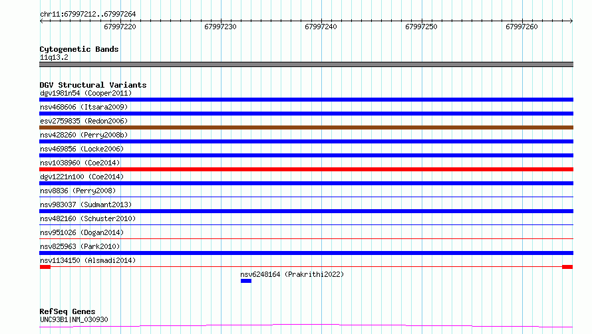Click the left red block of nsv1134150
Viewport: 592px width, 334px height.
click(x=45, y=267)
